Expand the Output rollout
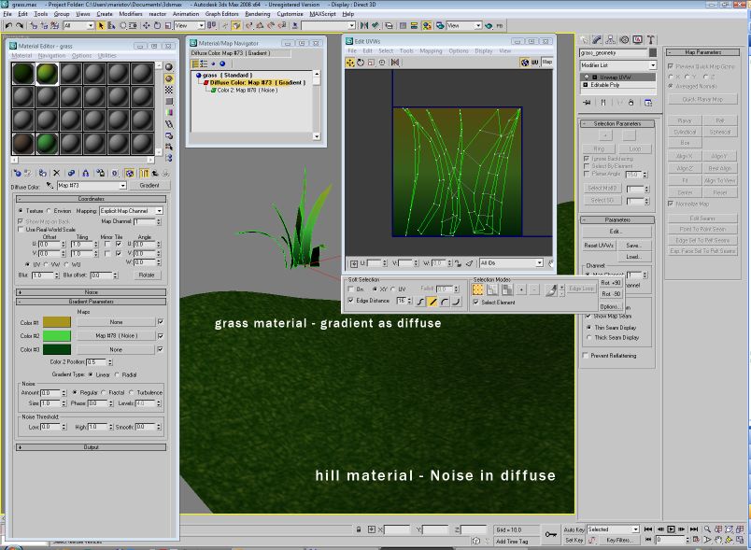751x550 pixels. (x=91, y=447)
